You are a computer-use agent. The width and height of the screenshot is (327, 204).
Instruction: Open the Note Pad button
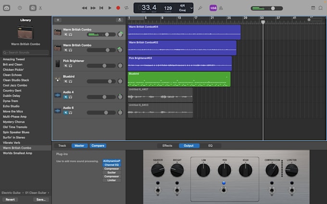[x=313, y=8]
